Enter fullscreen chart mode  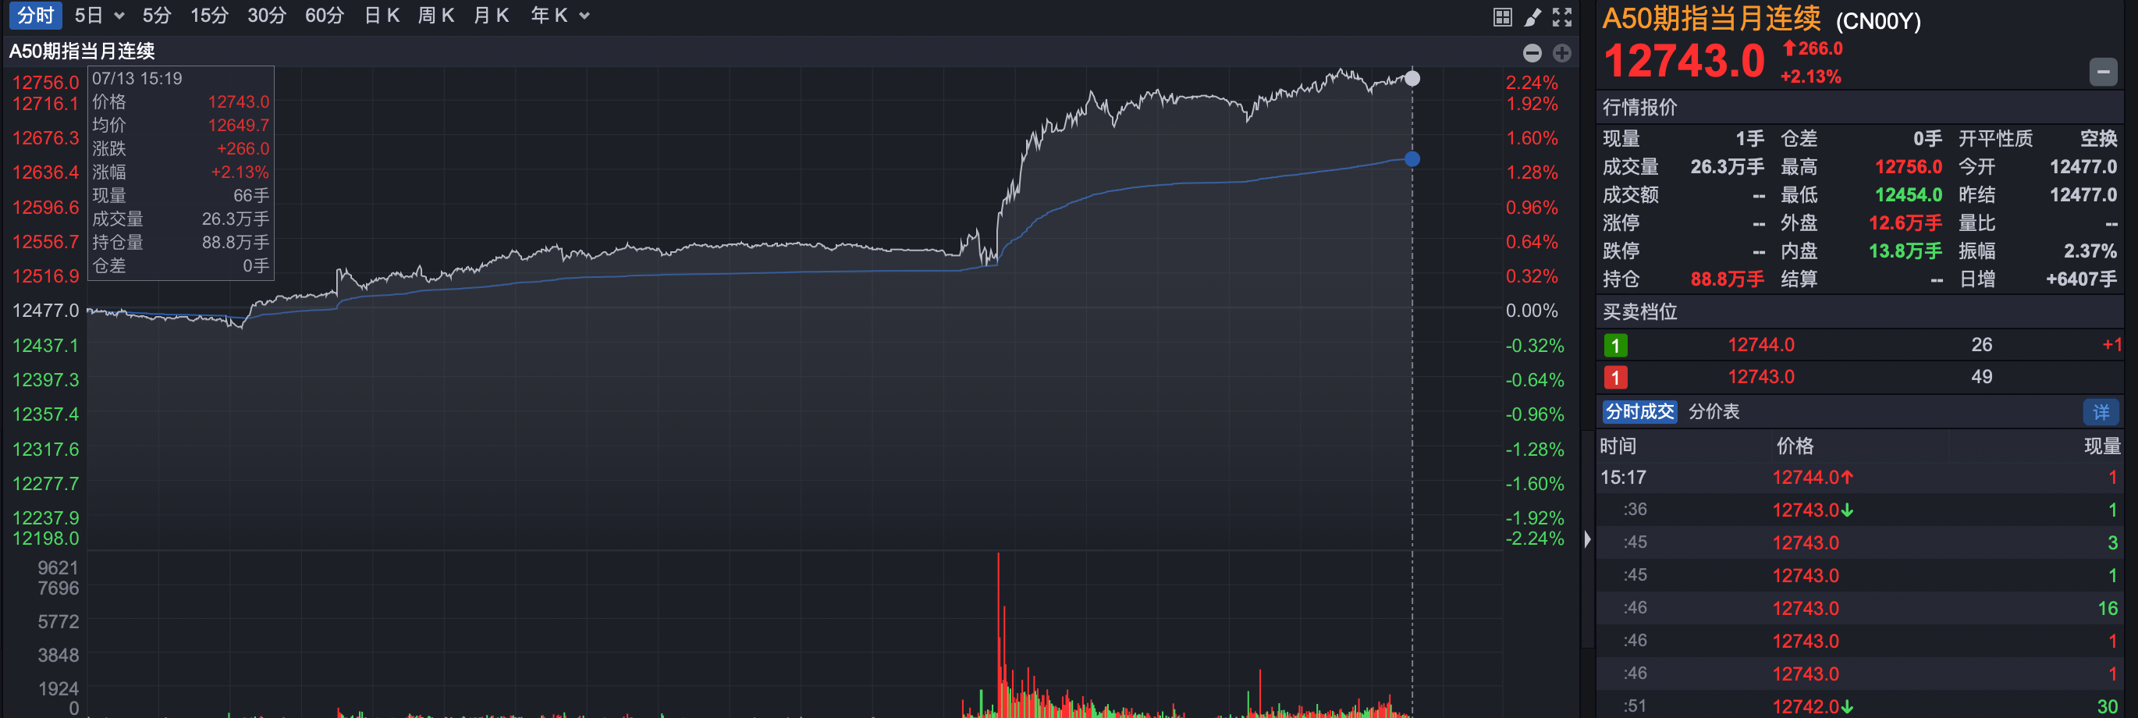click(1562, 16)
